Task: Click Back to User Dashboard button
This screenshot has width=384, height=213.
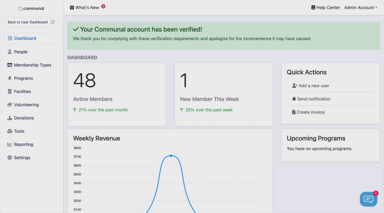Action: click(31, 22)
